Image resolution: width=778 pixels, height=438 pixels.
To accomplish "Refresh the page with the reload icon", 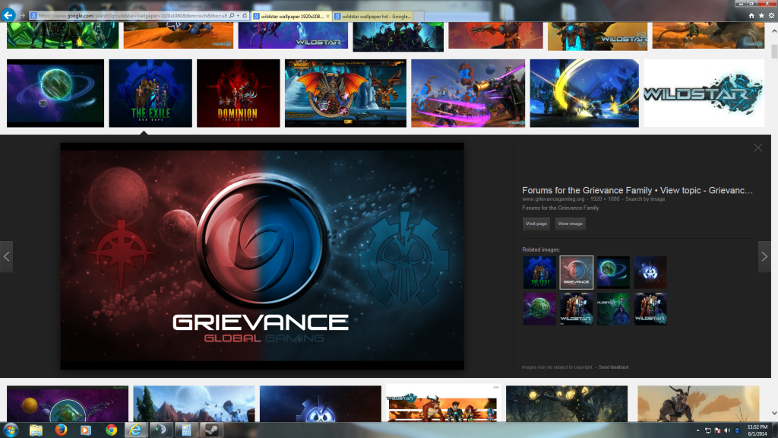I will click(x=245, y=16).
